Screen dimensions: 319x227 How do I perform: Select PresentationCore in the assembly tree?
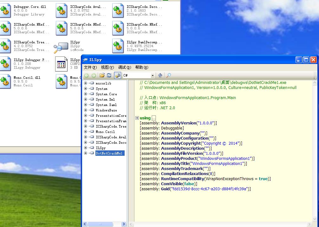tap(111, 116)
